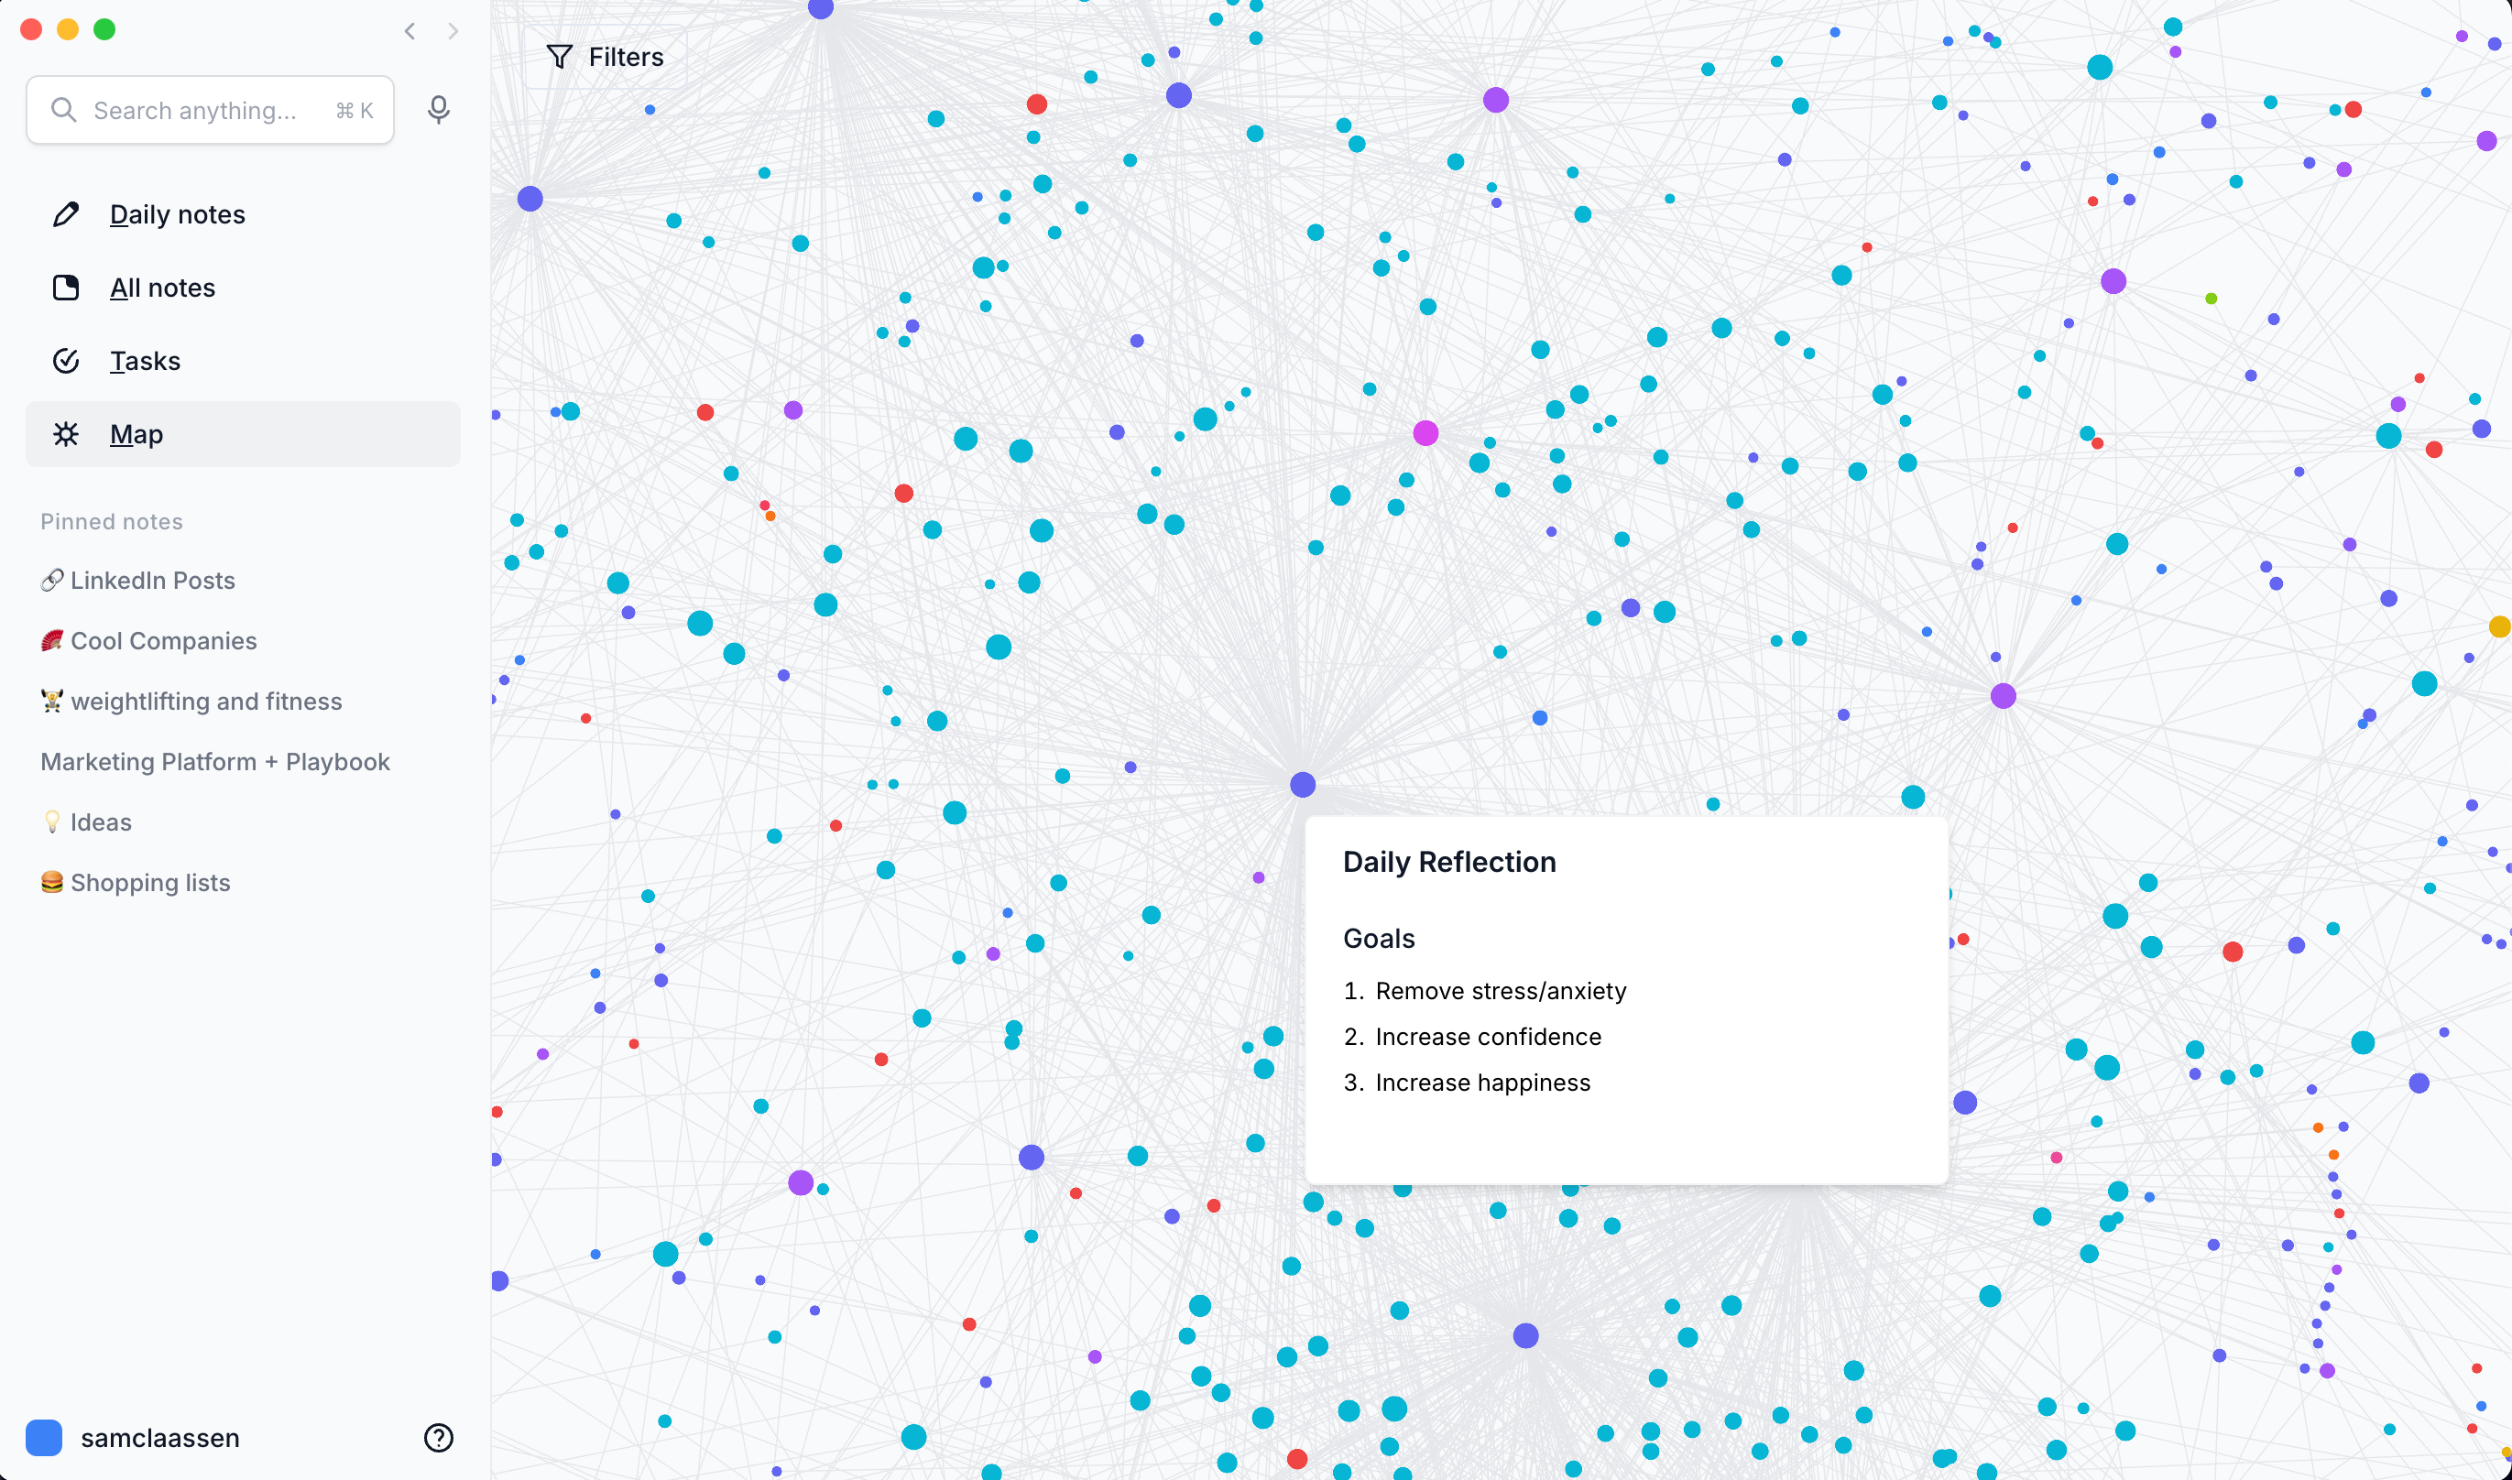Open the Daily notes section

point(178,214)
